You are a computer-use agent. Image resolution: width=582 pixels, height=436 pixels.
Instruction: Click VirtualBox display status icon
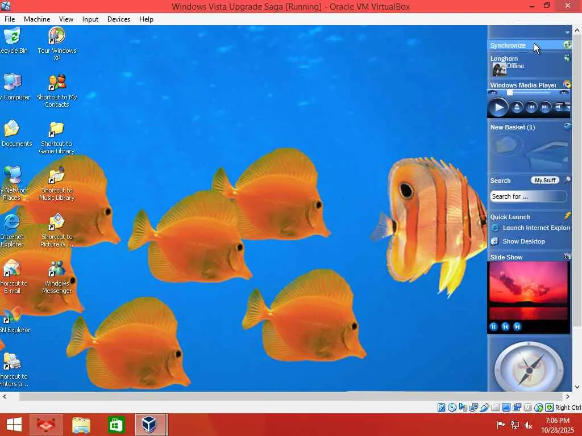coord(506,408)
